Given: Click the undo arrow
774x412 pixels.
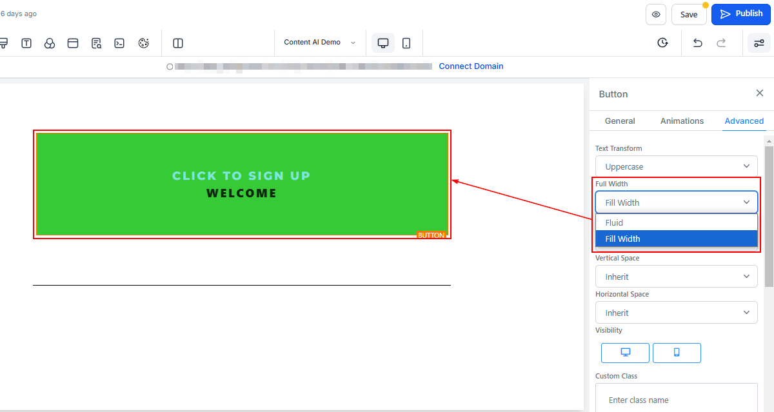Looking at the screenshot, I should point(697,43).
